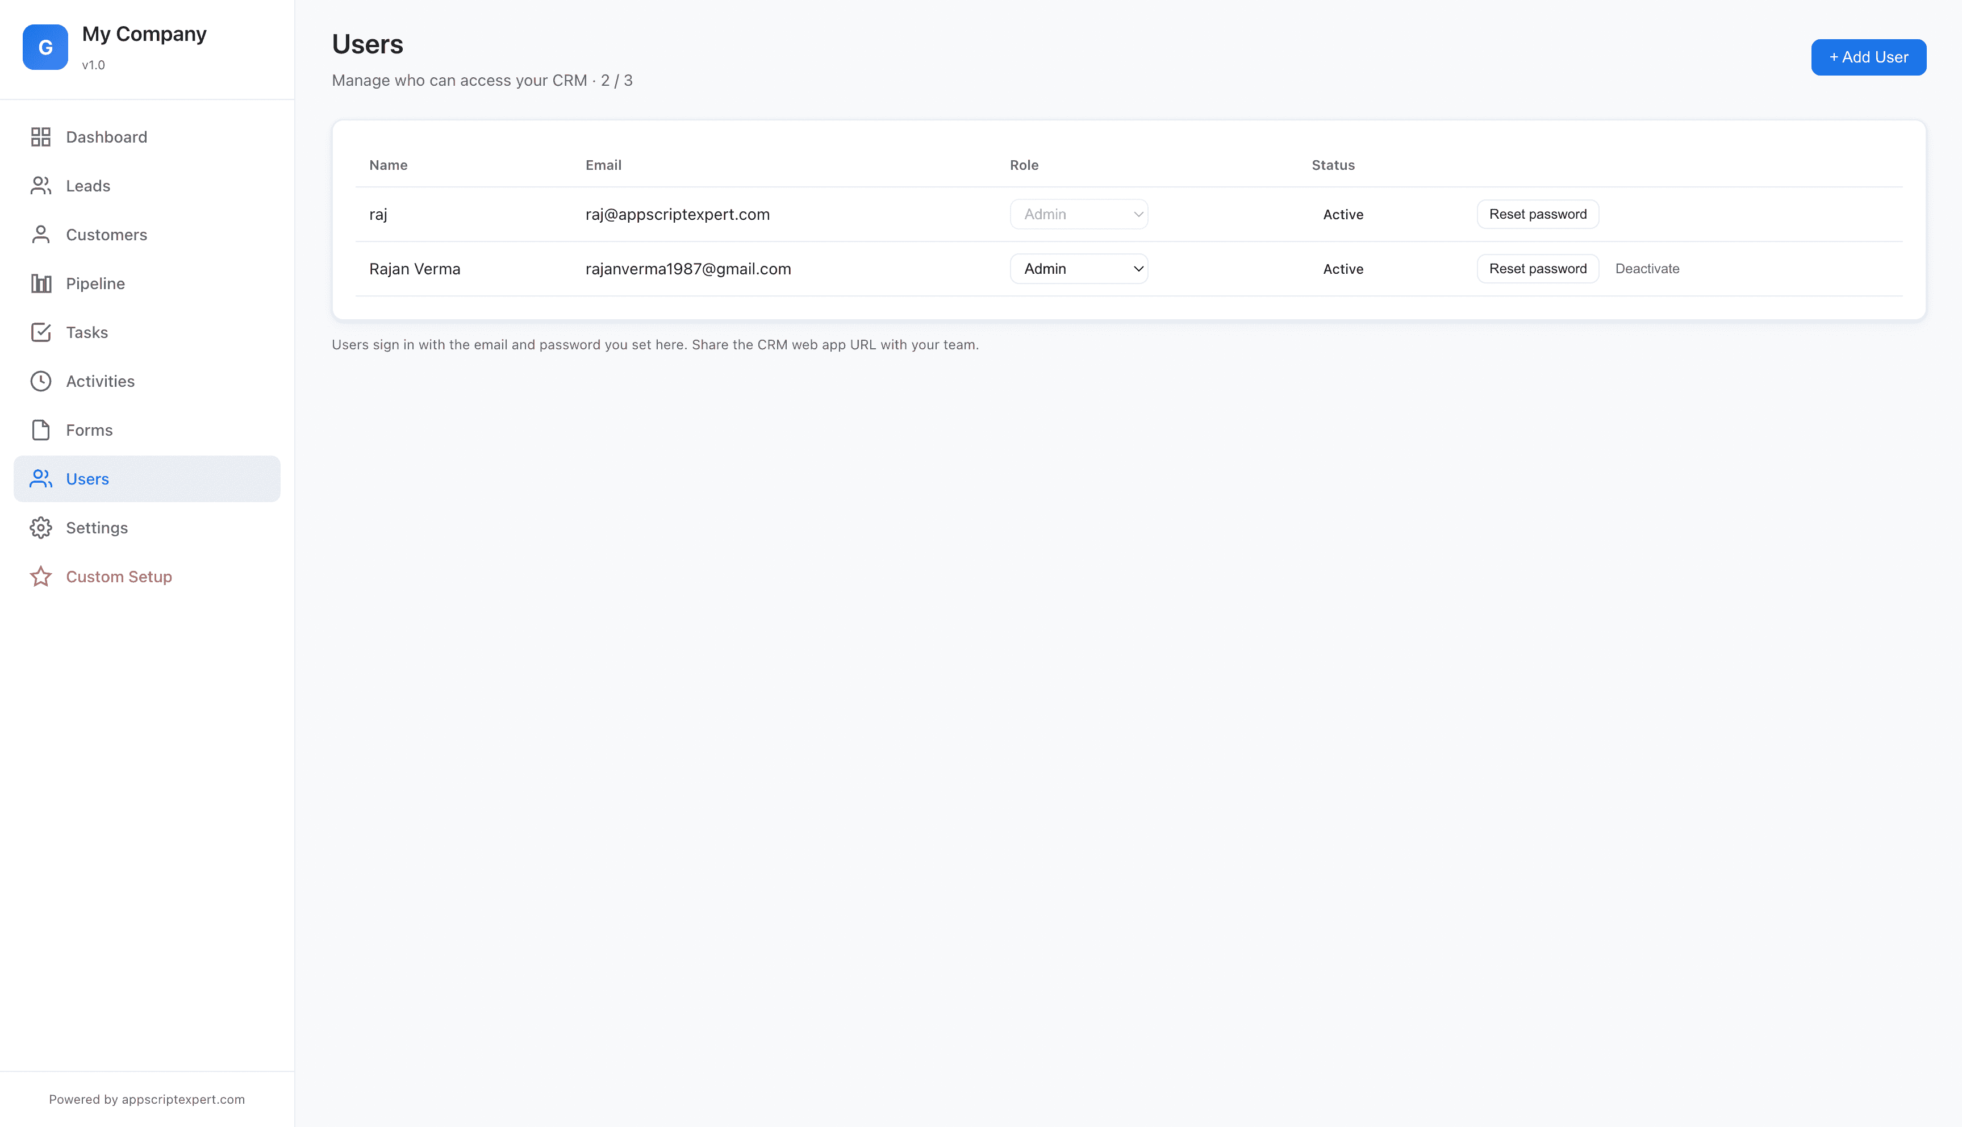Click the email raj@appscriptexpert.com
The image size is (1962, 1127).
coord(677,214)
